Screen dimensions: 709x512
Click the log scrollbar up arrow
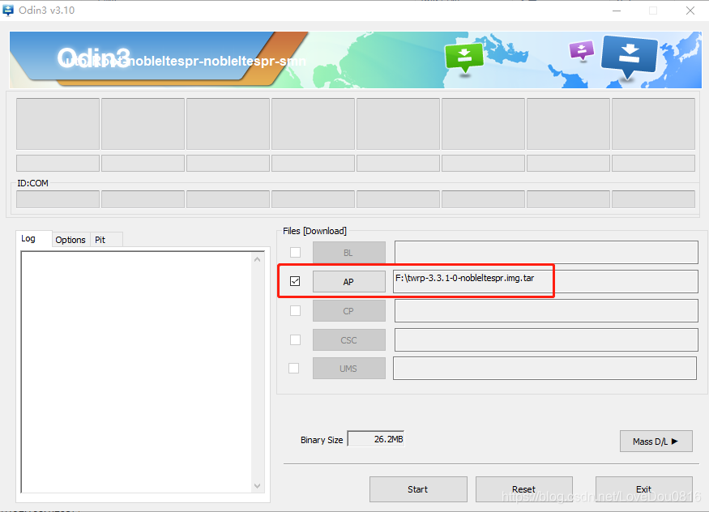click(258, 259)
